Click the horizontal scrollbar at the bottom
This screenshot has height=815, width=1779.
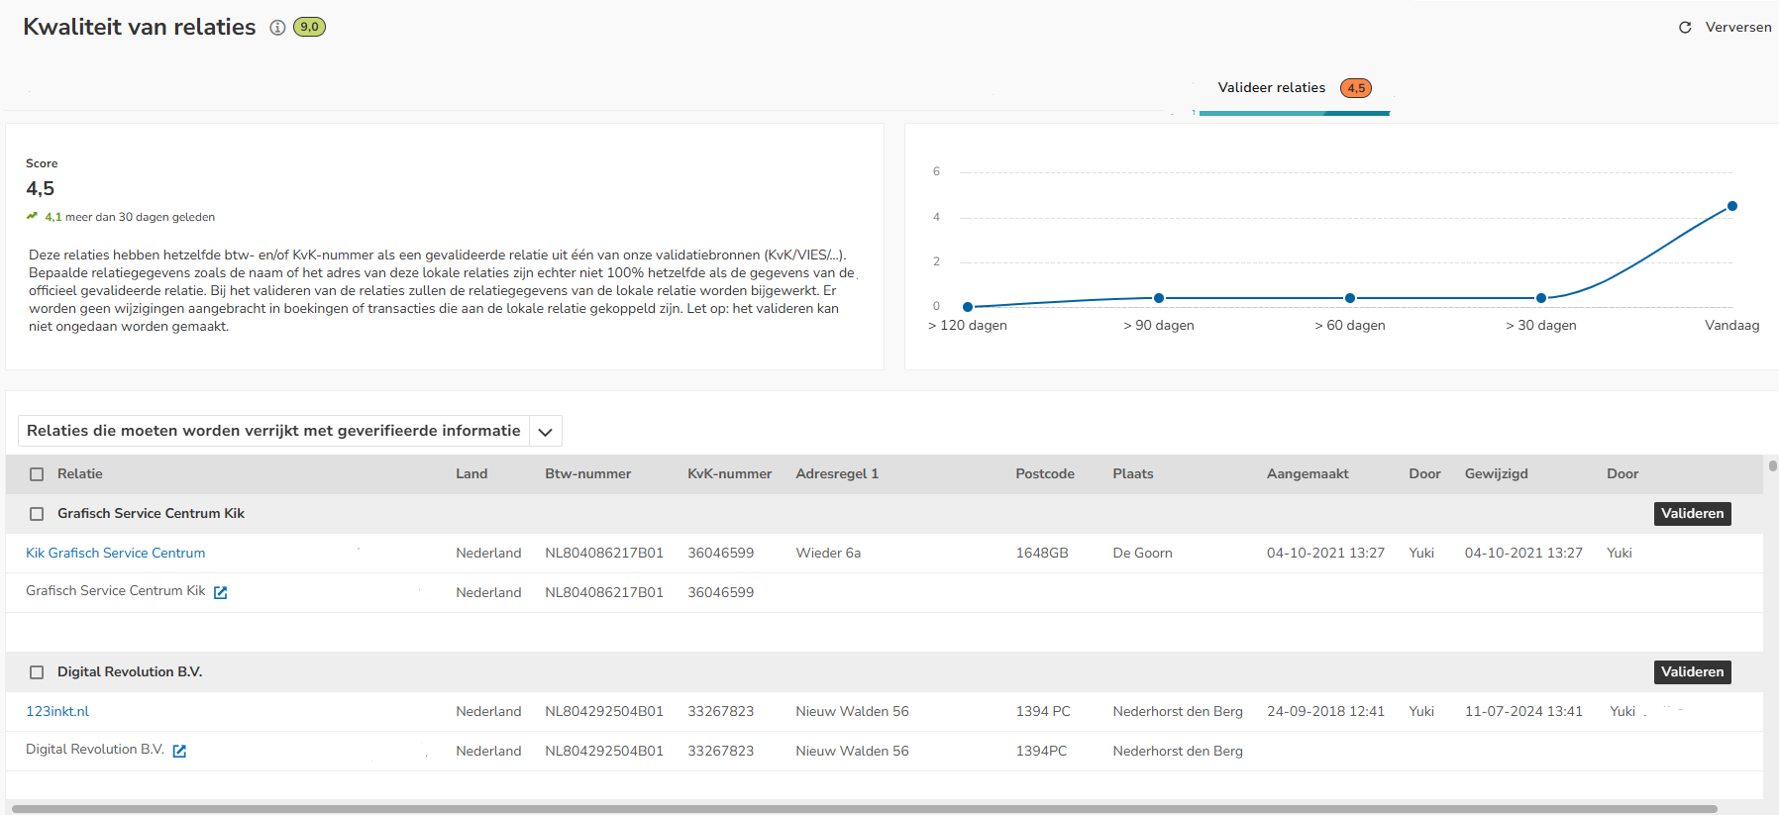tap(862, 809)
